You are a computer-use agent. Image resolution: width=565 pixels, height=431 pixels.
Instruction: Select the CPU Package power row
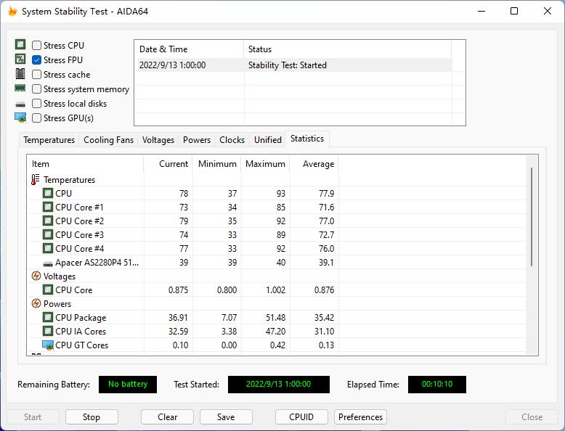pyautogui.click(x=81, y=318)
